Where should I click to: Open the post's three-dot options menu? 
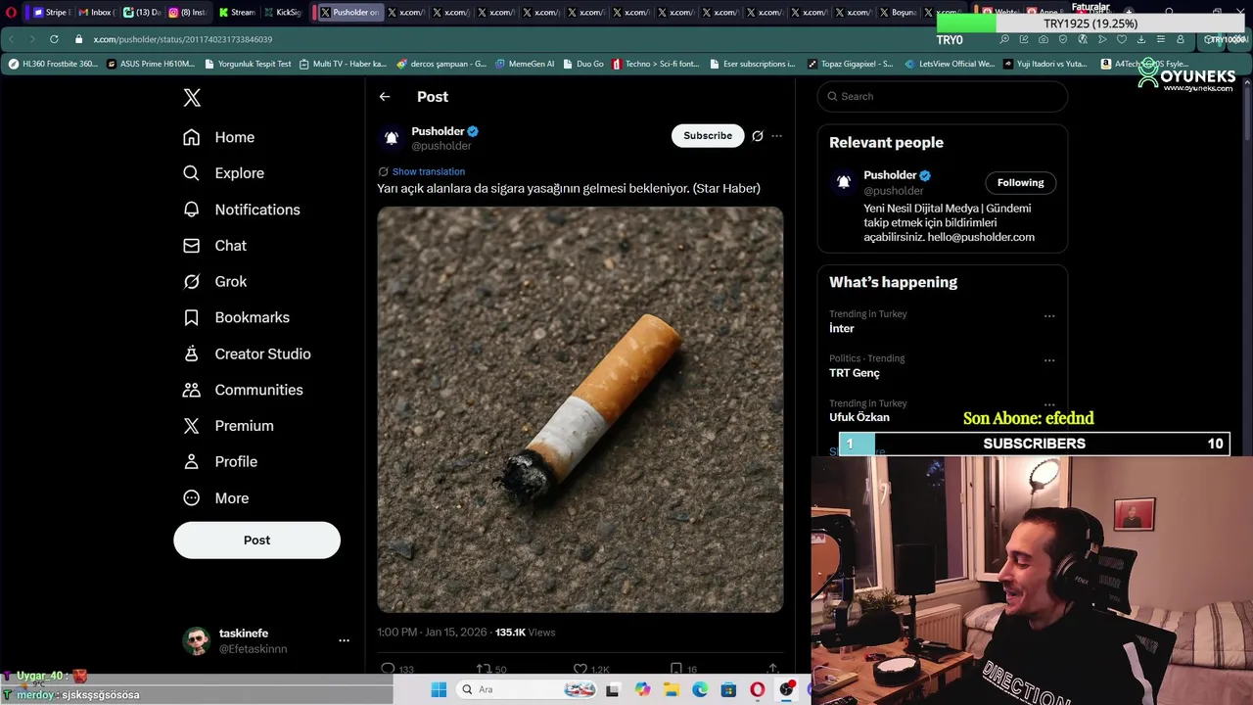[776, 136]
